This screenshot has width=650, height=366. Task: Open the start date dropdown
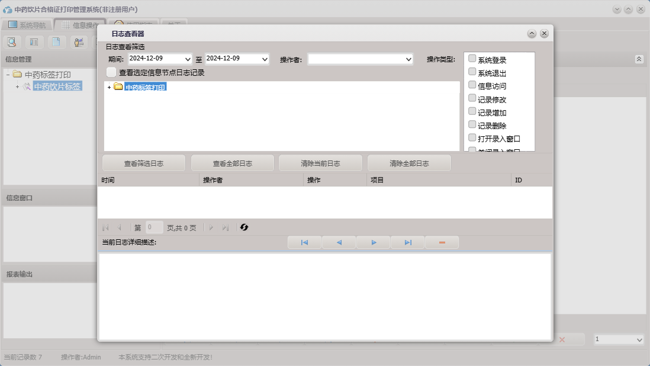[x=188, y=59]
